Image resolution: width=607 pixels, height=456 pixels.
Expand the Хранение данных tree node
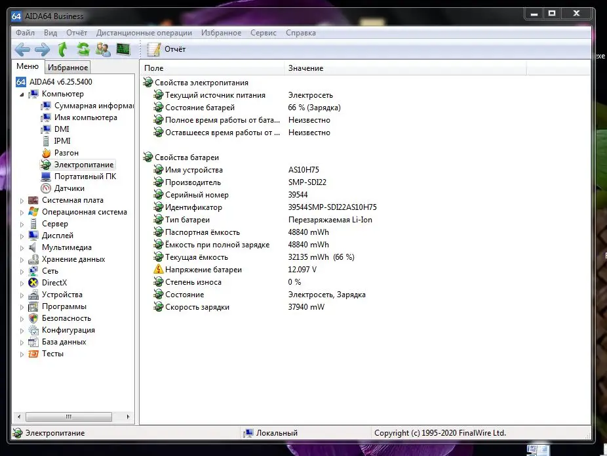point(22,260)
